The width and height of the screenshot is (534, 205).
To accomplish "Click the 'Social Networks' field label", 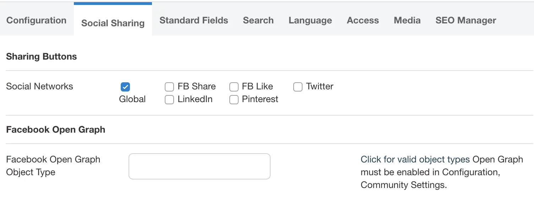I will pyautogui.click(x=39, y=86).
